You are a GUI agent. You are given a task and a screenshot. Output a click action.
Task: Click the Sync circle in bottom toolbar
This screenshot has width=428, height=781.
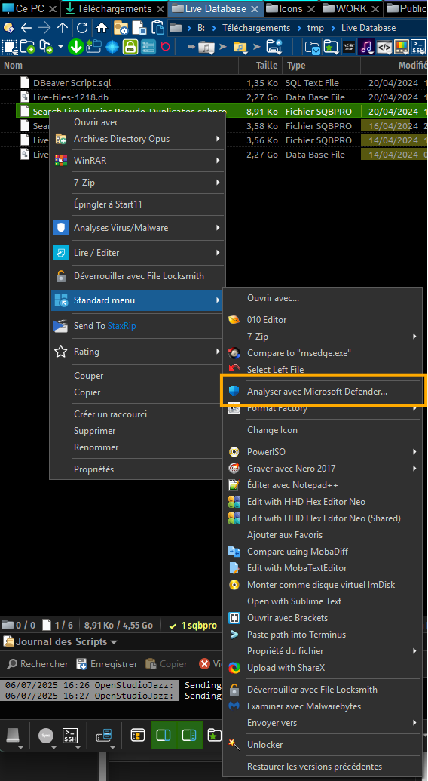[x=46, y=735]
